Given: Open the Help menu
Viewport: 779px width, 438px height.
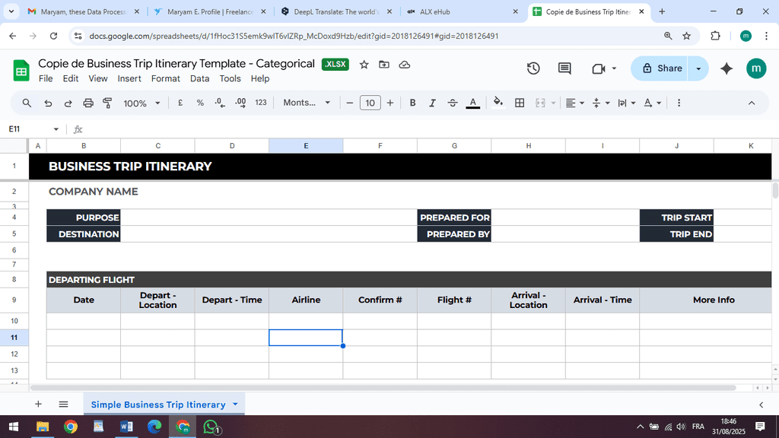Looking at the screenshot, I should pyautogui.click(x=260, y=78).
